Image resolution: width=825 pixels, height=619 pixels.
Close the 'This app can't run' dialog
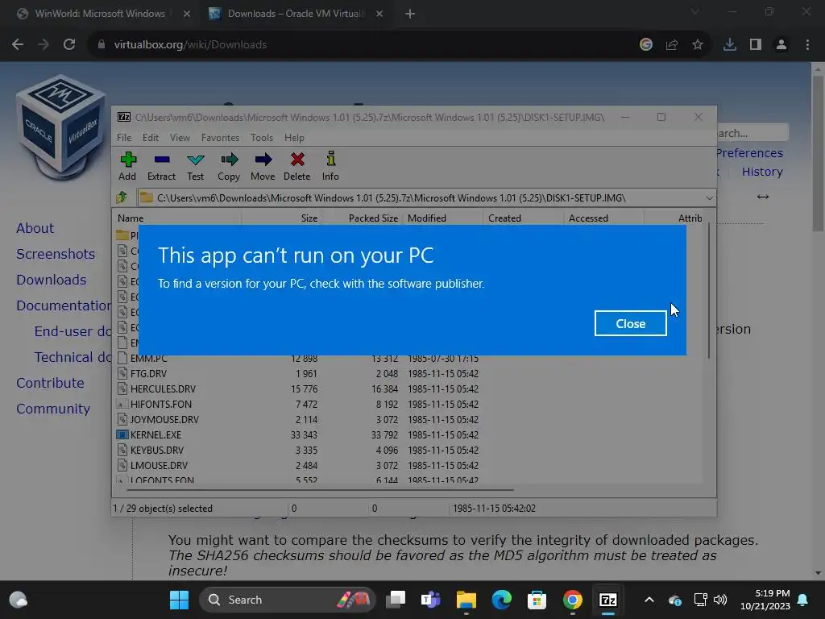(630, 323)
